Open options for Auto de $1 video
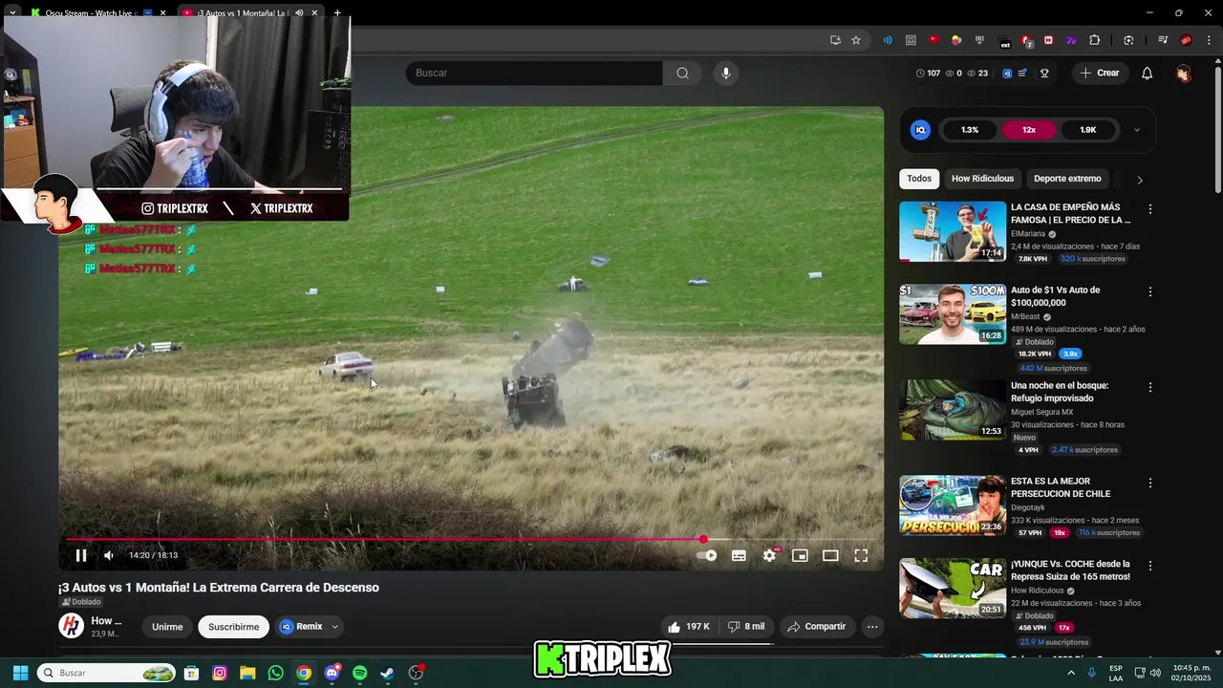 click(1149, 291)
